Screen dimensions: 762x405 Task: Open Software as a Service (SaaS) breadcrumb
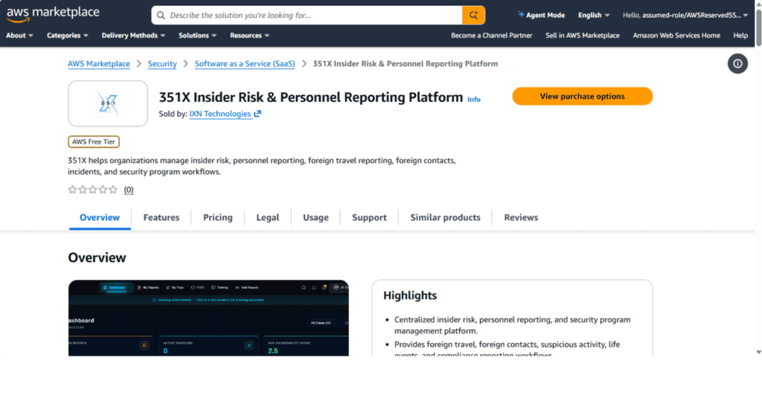click(x=245, y=64)
